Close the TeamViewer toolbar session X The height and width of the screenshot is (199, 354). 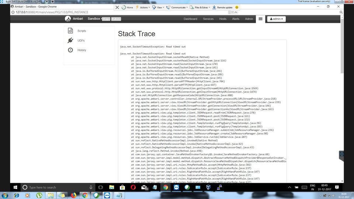pyautogui.click(x=117, y=7)
